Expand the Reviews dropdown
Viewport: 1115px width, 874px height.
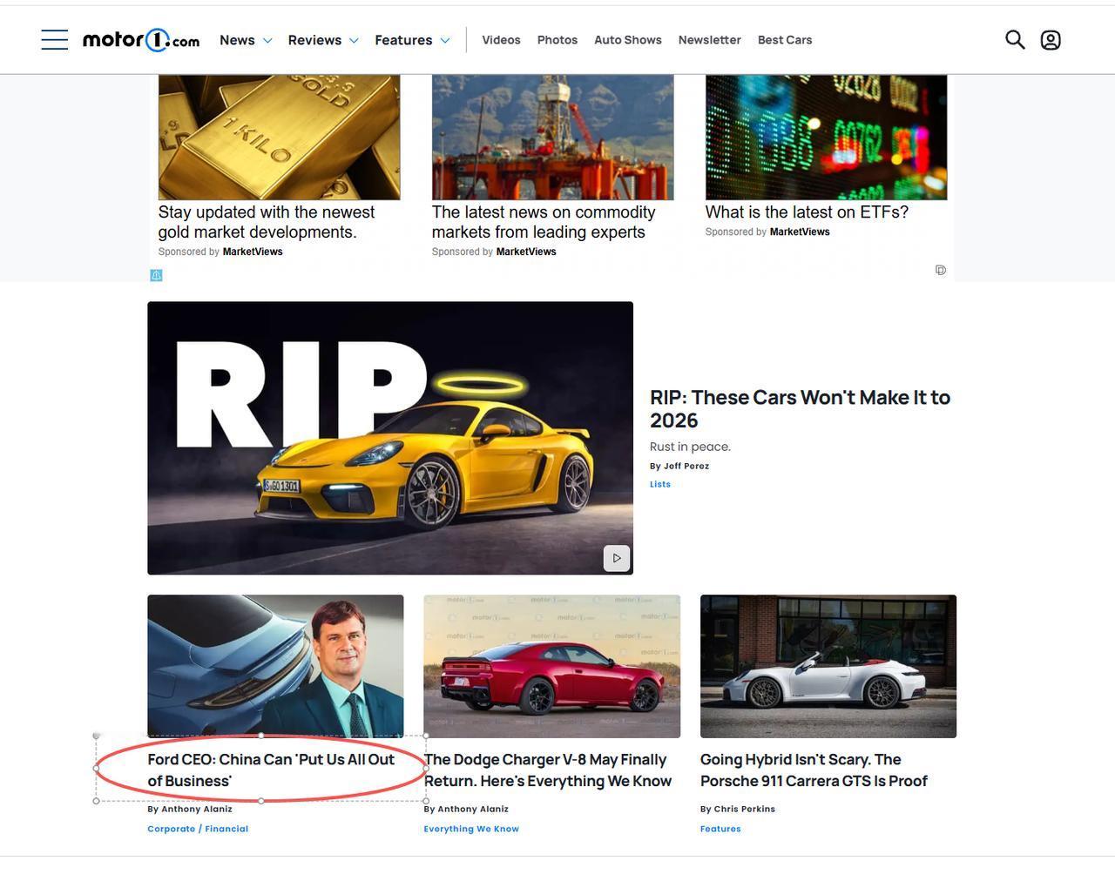323,40
